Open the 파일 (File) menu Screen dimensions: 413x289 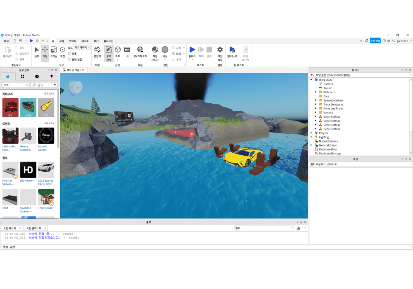[6, 41]
